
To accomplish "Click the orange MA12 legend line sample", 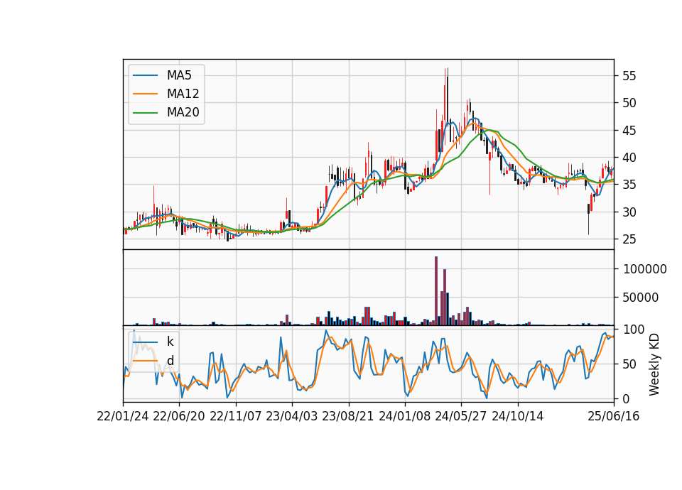I will tap(145, 94).
